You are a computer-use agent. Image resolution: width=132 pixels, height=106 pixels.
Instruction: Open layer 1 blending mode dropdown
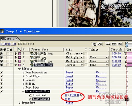pos(74,54)
